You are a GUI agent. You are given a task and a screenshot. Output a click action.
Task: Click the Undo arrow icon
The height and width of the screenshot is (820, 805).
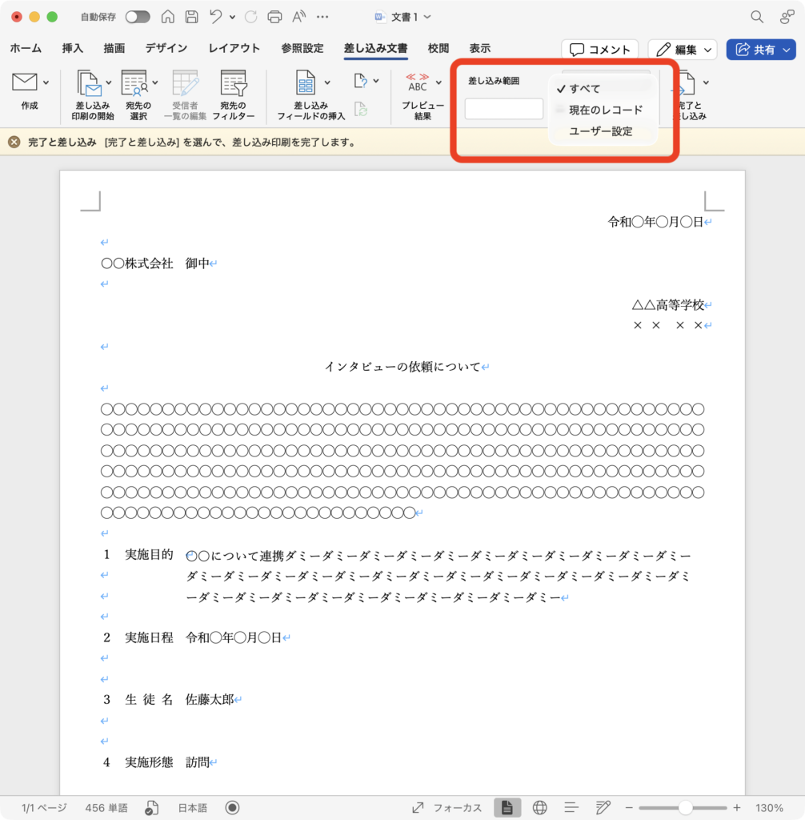[x=215, y=17]
